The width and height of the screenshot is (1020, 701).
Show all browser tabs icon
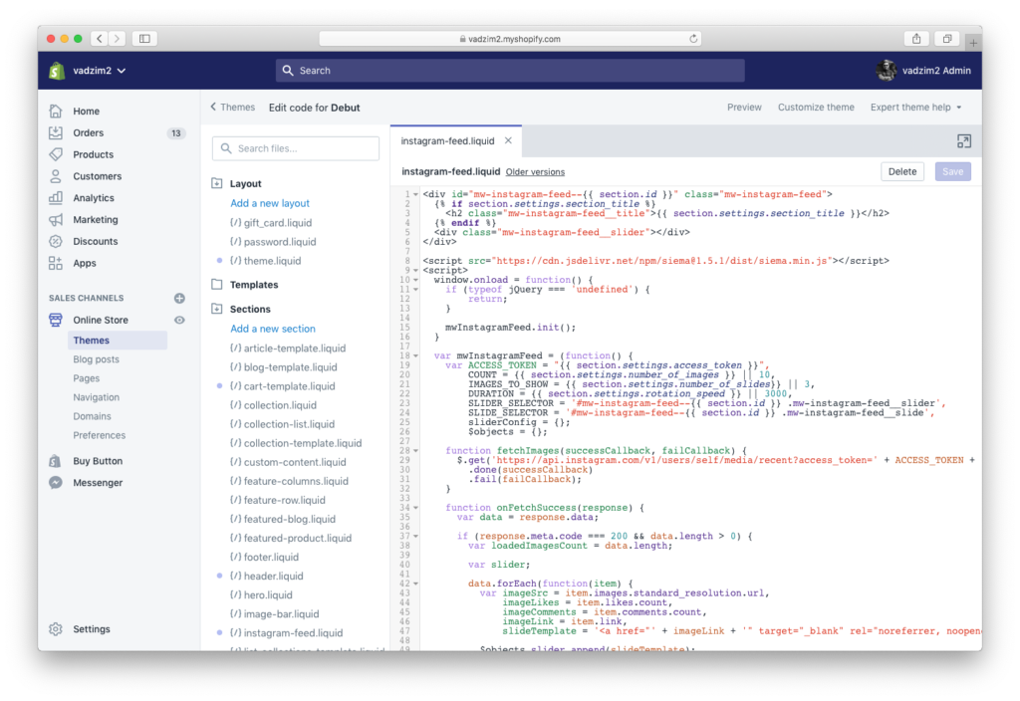pos(947,39)
